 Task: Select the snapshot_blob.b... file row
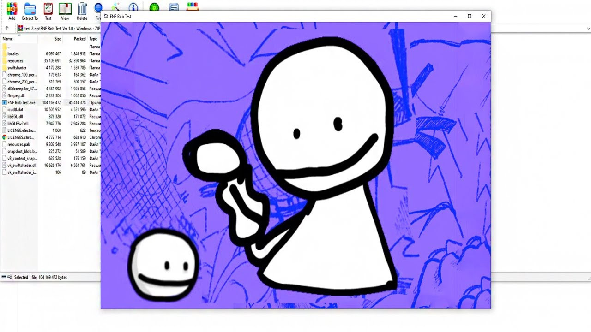(x=51, y=151)
